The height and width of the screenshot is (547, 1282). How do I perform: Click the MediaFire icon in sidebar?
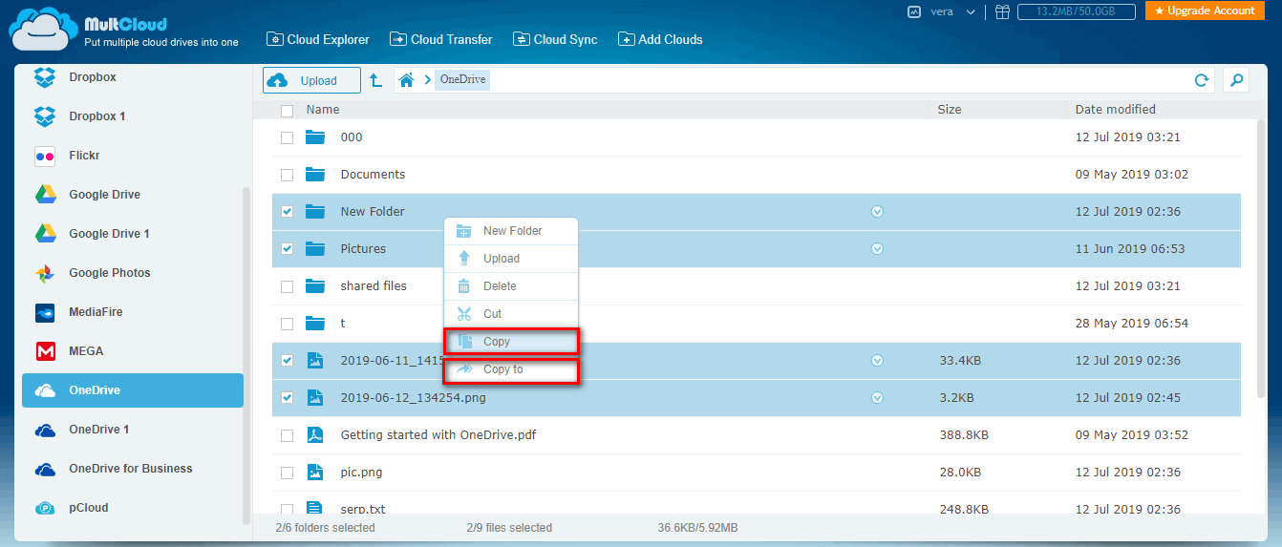(x=45, y=312)
